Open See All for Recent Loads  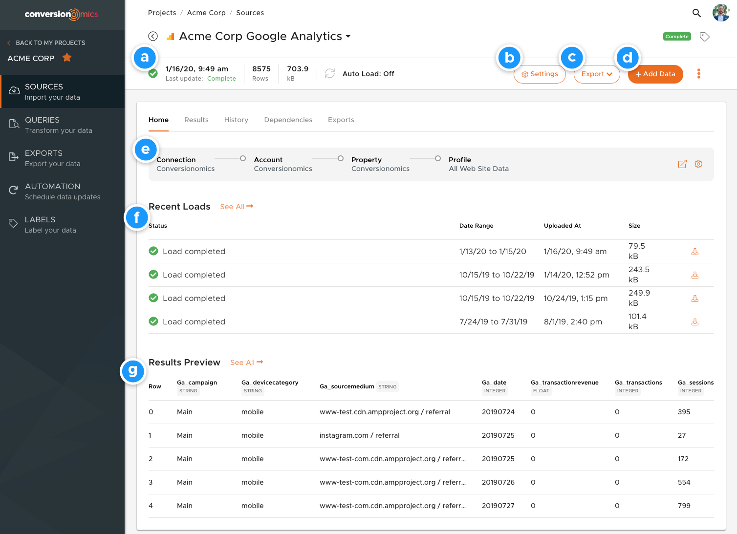(236, 206)
